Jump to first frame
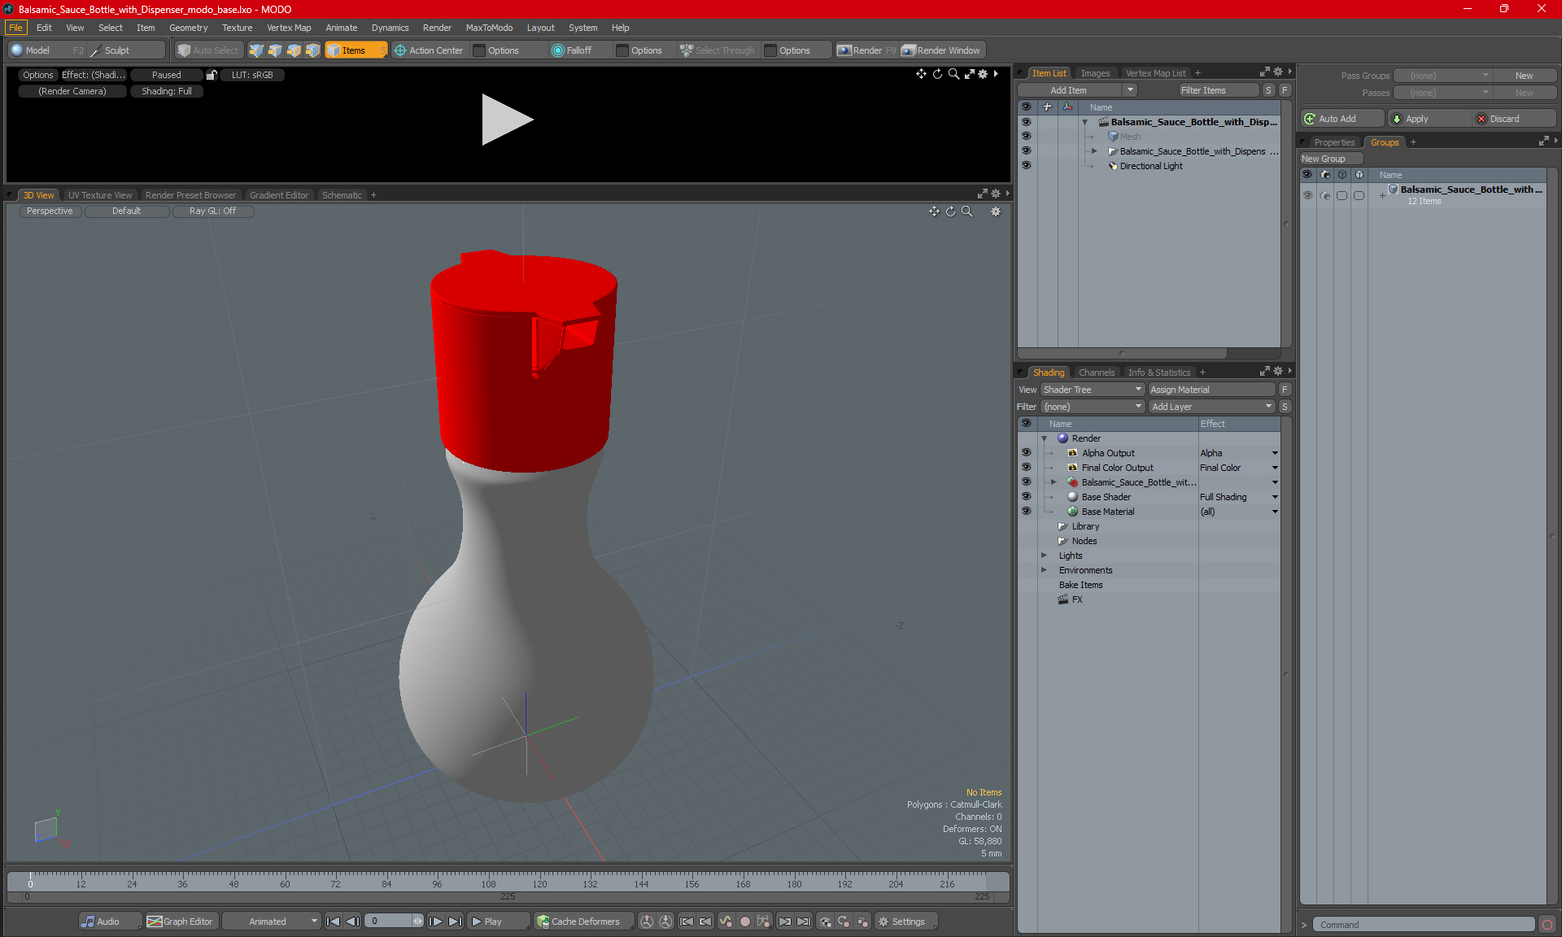 tap(333, 922)
